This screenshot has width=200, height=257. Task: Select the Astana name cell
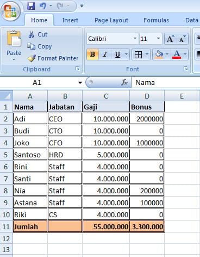[30, 203]
